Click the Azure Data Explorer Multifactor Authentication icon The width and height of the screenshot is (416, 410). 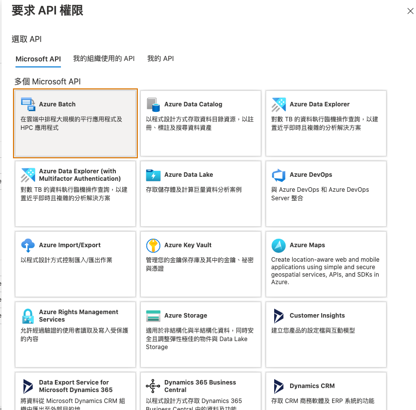pyautogui.click(x=28, y=175)
